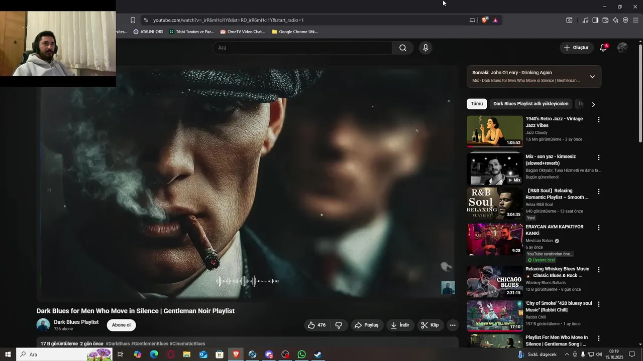Viewport: 643px width, 361px height.
Task: Open Google Chrome Utk... bookmarks folder
Action: click(x=294, y=32)
